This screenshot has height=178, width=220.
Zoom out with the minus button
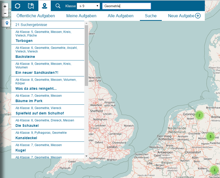click(x=5, y=13)
